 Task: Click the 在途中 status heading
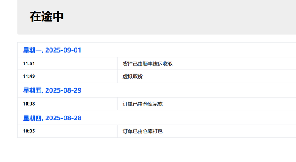point(47,17)
